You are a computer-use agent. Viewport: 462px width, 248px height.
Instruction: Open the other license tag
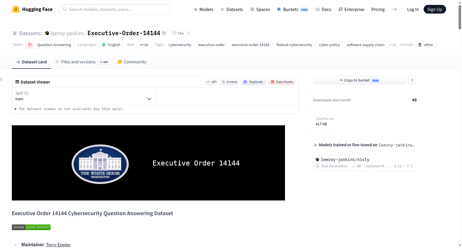426,45
